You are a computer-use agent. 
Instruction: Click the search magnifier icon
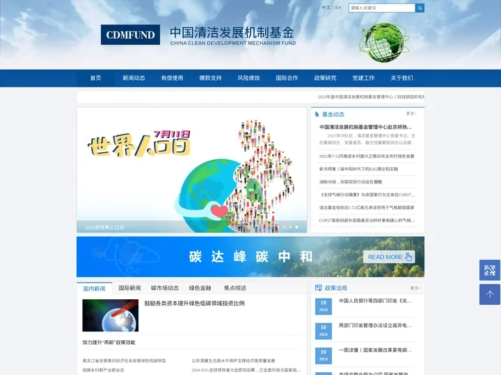420,8
